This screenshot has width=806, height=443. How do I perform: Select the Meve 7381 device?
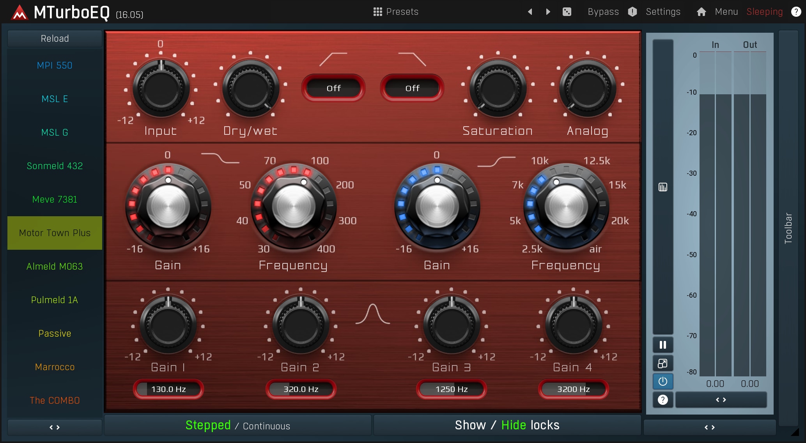click(x=55, y=199)
